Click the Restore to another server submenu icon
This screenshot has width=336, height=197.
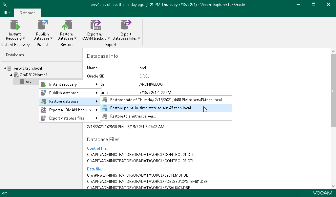point(104,116)
